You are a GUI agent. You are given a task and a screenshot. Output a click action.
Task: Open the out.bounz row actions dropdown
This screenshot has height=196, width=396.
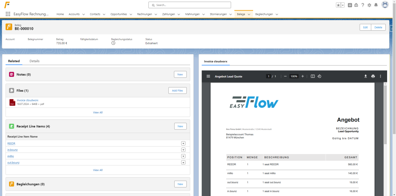[x=183, y=162]
